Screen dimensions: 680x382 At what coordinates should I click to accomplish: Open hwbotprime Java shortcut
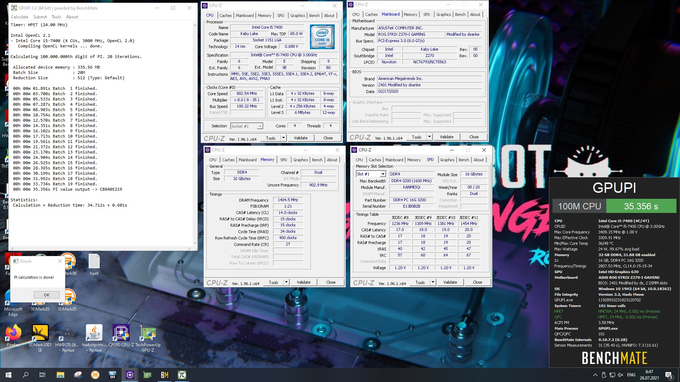[x=94, y=338]
